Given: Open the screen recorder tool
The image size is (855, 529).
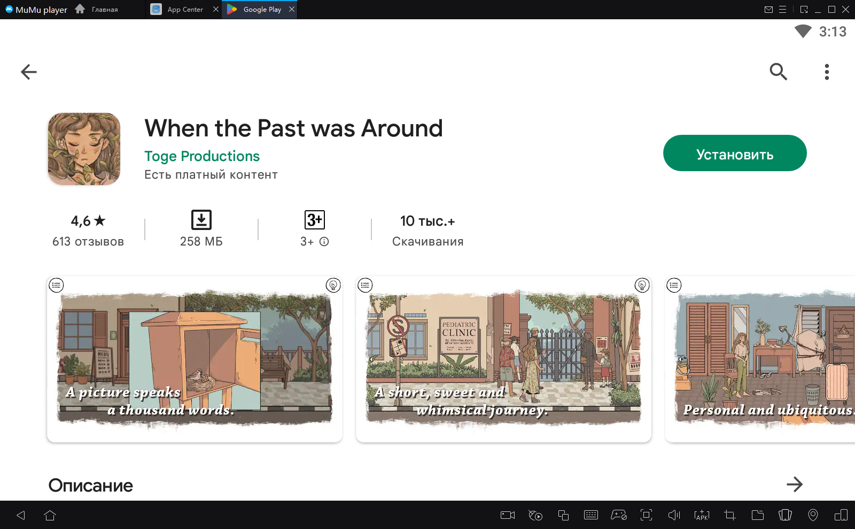Looking at the screenshot, I should click(x=507, y=515).
